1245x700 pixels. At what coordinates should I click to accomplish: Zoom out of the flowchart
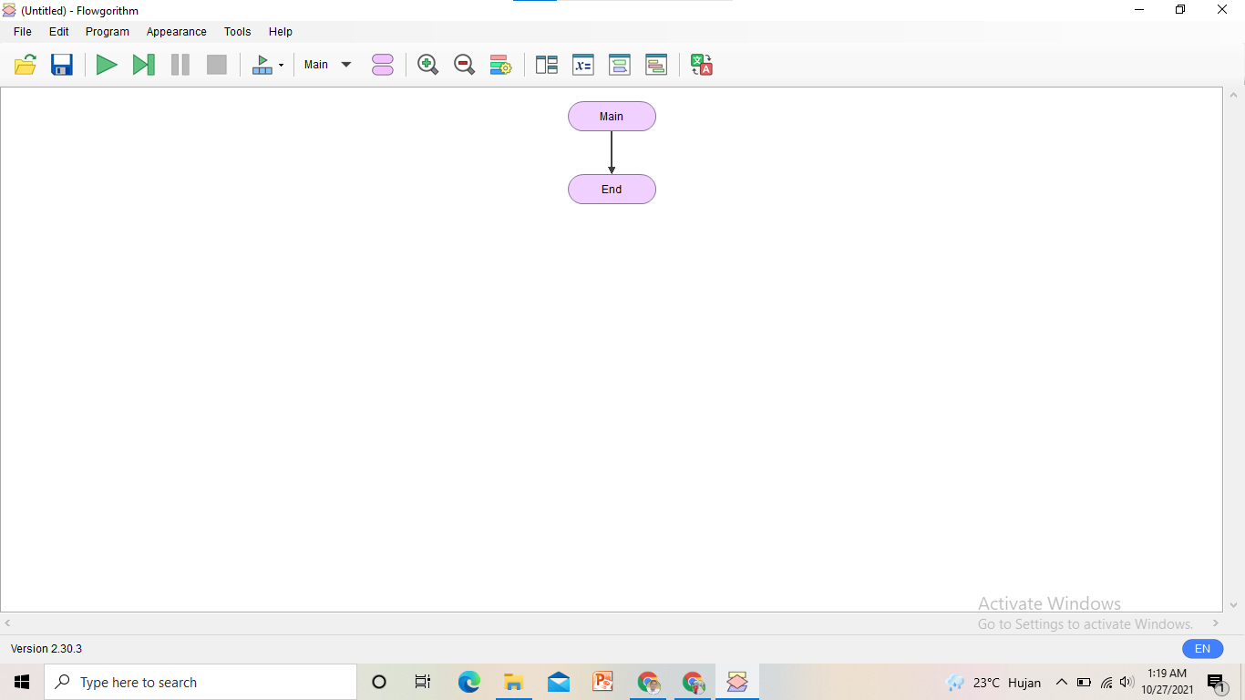[x=464, y=64]
